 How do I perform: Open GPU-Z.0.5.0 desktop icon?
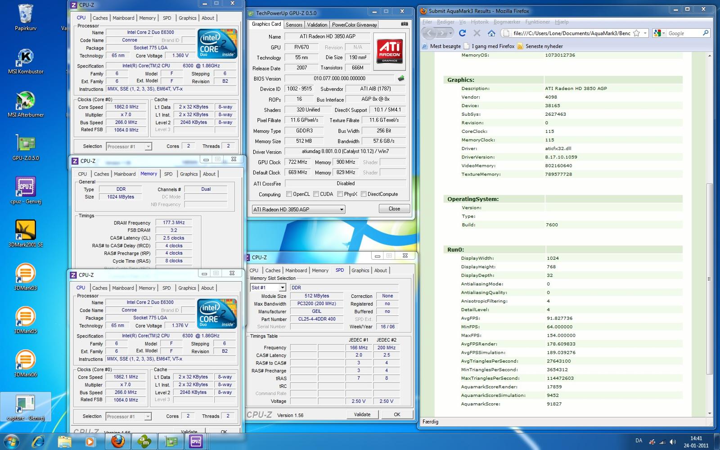click(26, 147)
